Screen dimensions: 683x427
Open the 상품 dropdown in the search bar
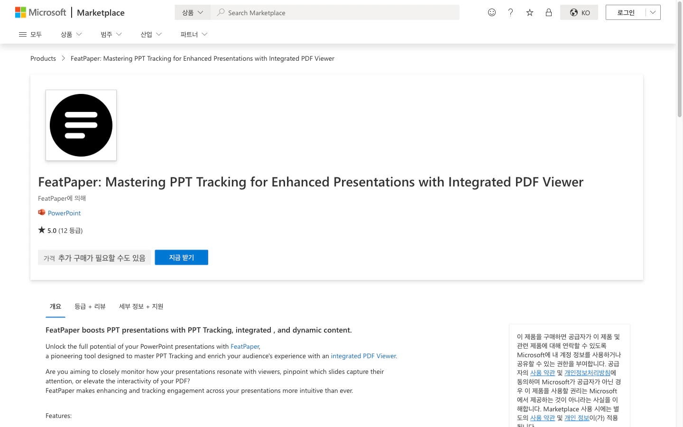pyautogui.click(x=192, y=12)
